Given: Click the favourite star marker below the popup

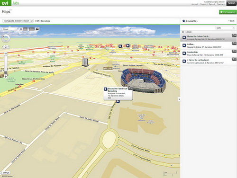Looking at the screenshot, I should click(x=118, y=101).
